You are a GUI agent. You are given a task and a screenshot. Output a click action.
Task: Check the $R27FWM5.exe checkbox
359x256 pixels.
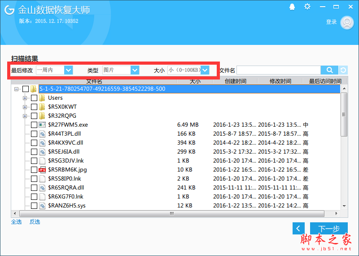(x=34, y=125)
